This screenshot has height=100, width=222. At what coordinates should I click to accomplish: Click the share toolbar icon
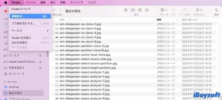pyautogui.click(x=173, y=10)
